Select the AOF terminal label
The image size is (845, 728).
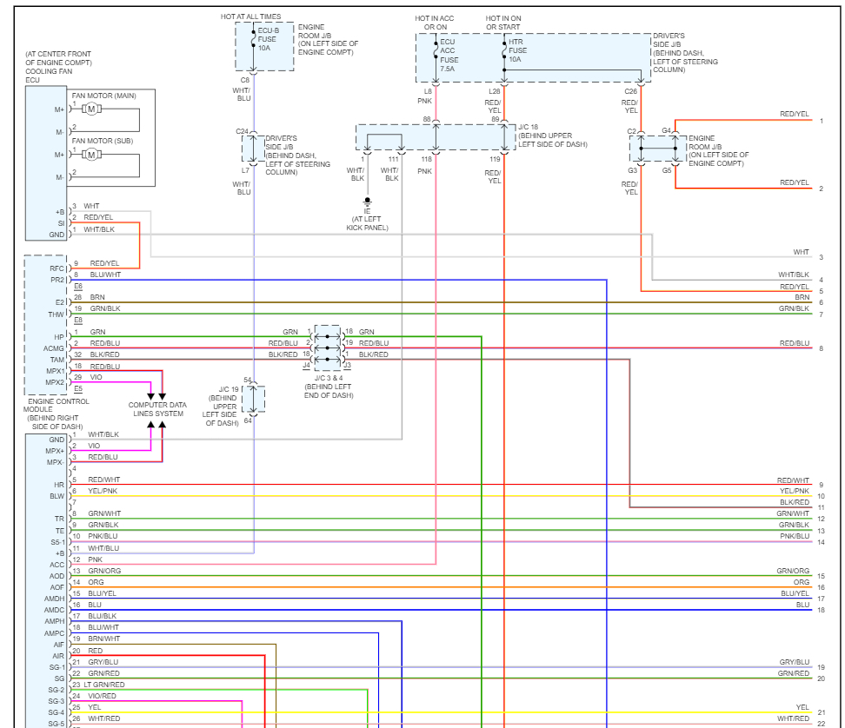click(x=57, y=587)
